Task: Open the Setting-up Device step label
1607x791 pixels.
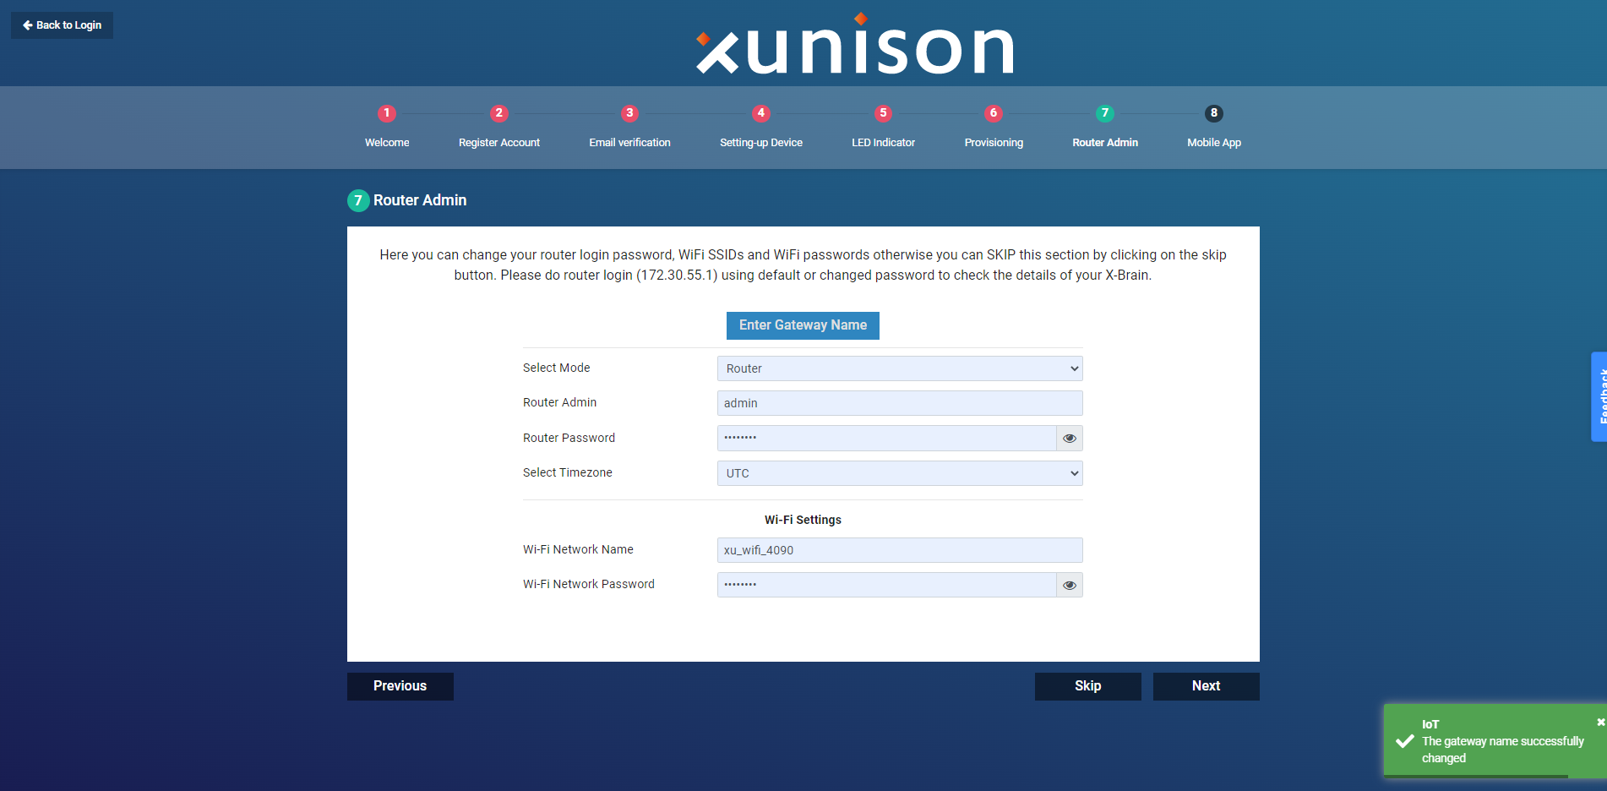Action: point(761,143)
